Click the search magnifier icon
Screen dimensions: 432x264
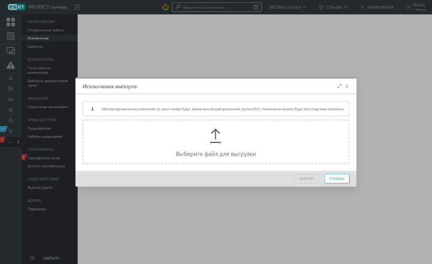[x=178, y=7]
